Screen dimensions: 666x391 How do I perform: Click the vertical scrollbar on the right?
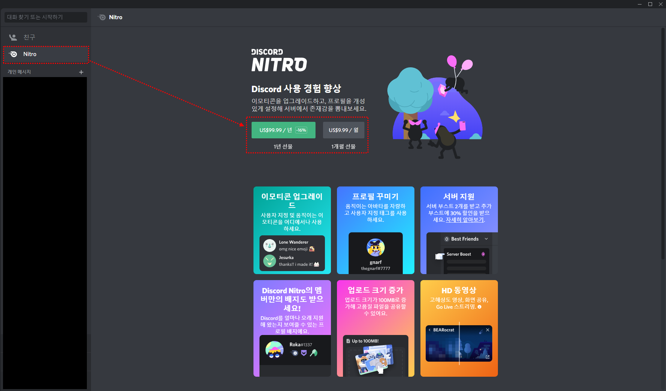coord(663,143)
